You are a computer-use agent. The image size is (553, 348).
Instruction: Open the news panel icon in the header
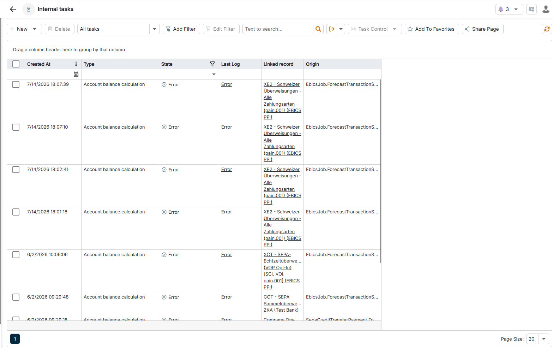coord(531,9)
